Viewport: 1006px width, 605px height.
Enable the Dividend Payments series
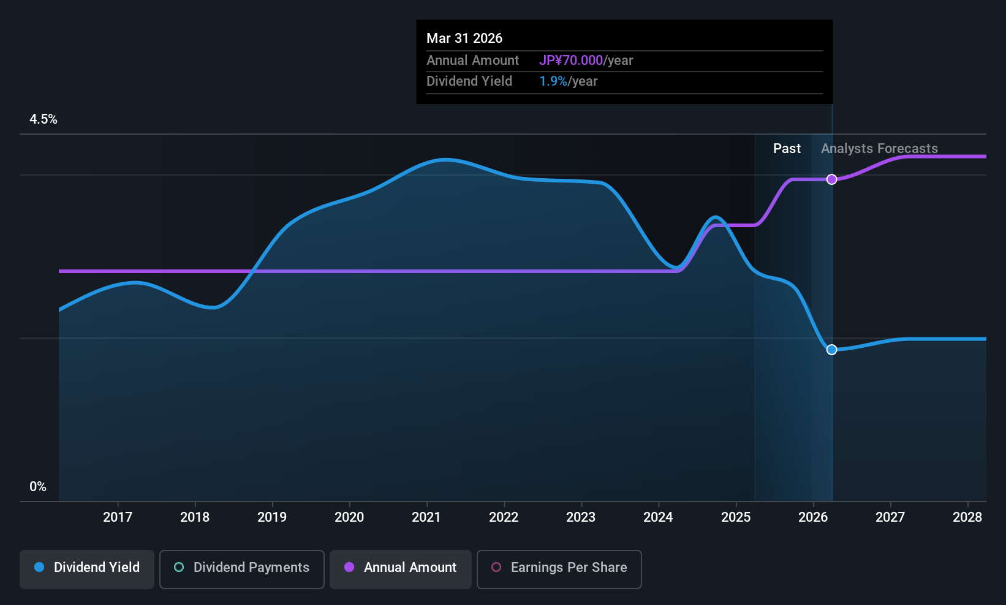click(242, 569)
